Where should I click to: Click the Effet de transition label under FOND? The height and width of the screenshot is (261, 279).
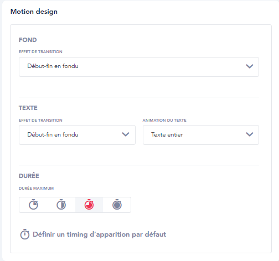click(x=40, y=52)
